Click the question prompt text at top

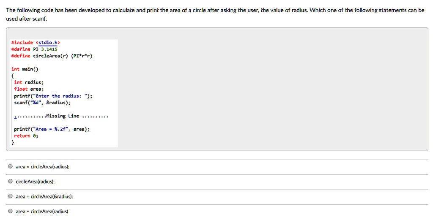click(x=215, y=14)
